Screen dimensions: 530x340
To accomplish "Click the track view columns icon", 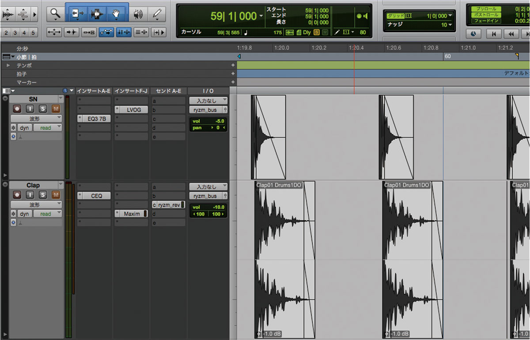I will pyautogui.click(x=6, y=90).
